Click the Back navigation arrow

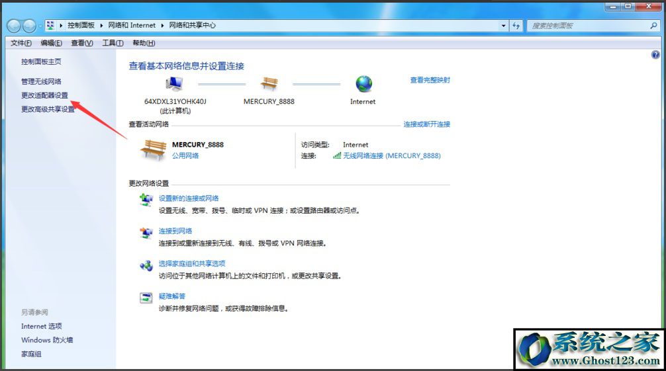click(14, 26)
